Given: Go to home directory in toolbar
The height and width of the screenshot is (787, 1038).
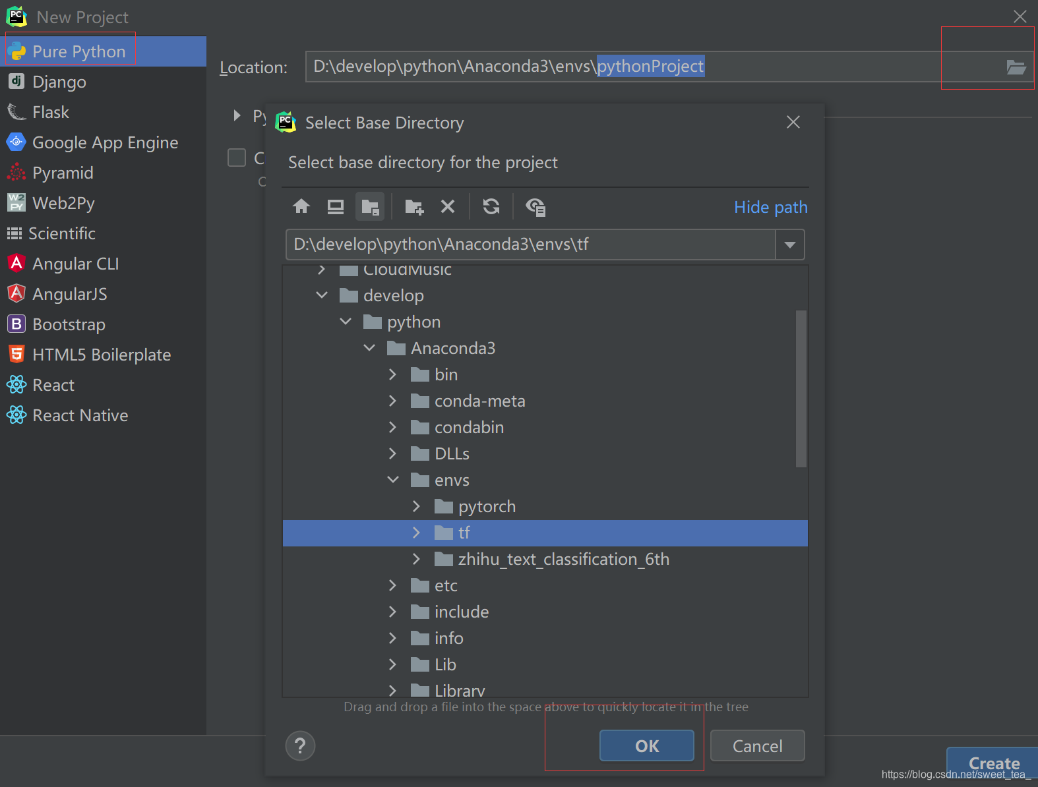Looking at the screenshot, I should coord(301,207).
